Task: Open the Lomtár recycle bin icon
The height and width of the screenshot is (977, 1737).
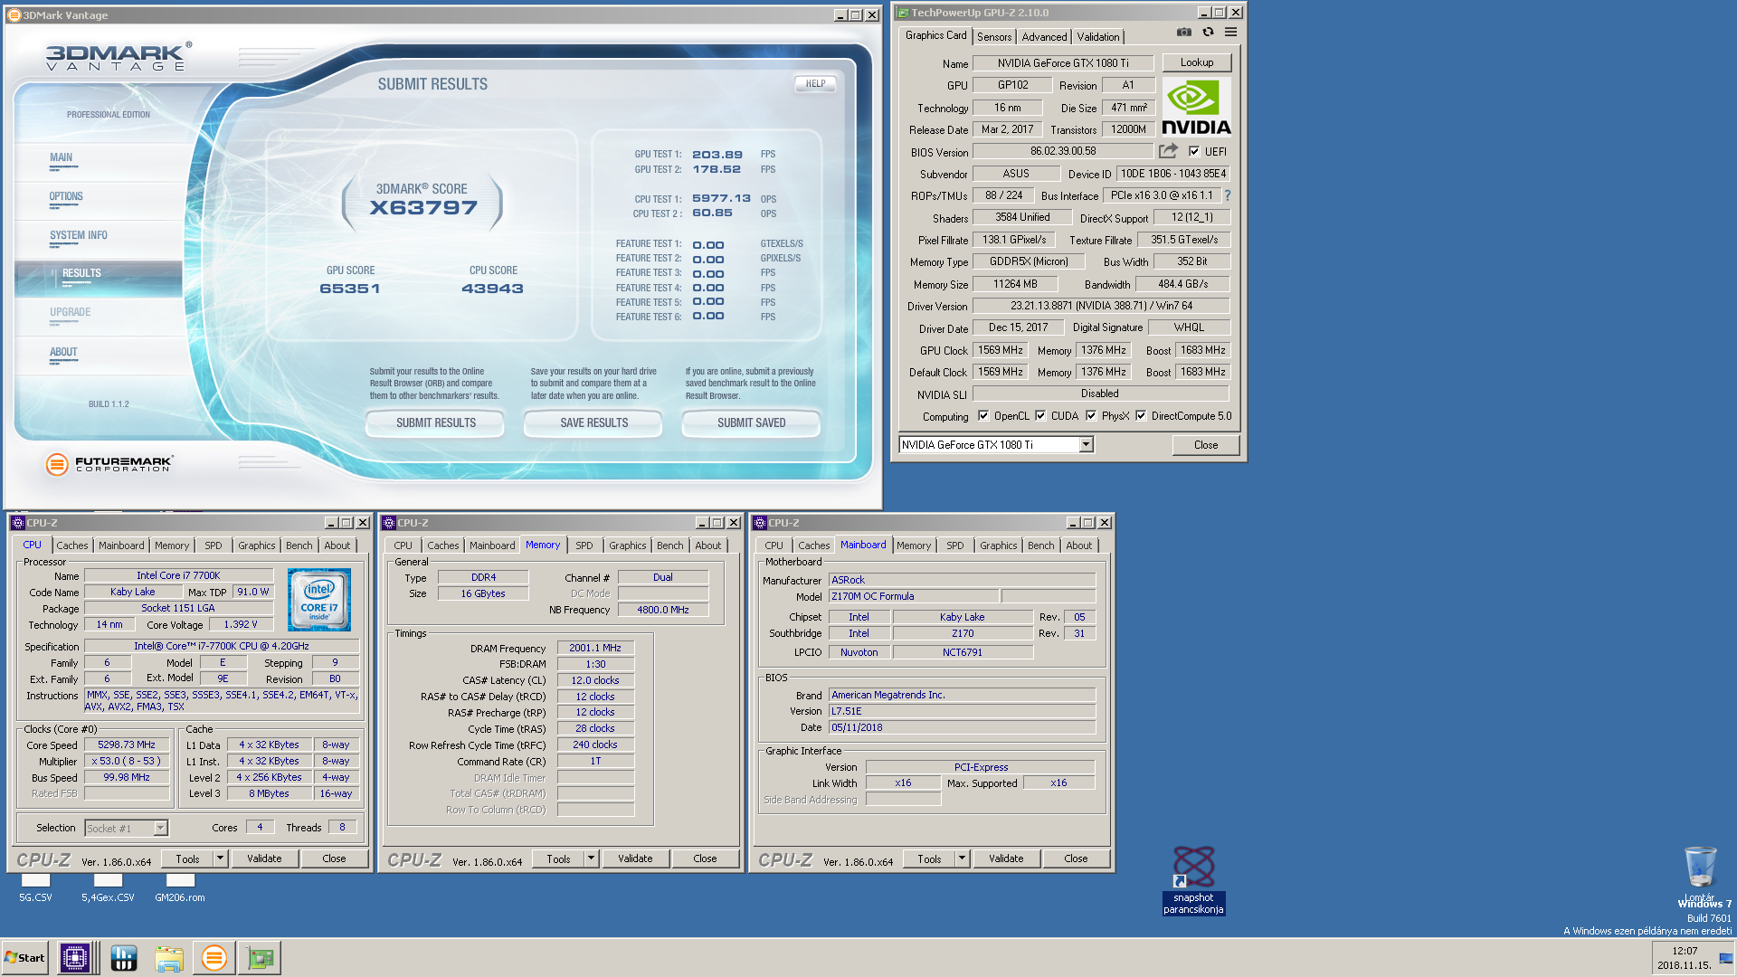Action: 1700,872
